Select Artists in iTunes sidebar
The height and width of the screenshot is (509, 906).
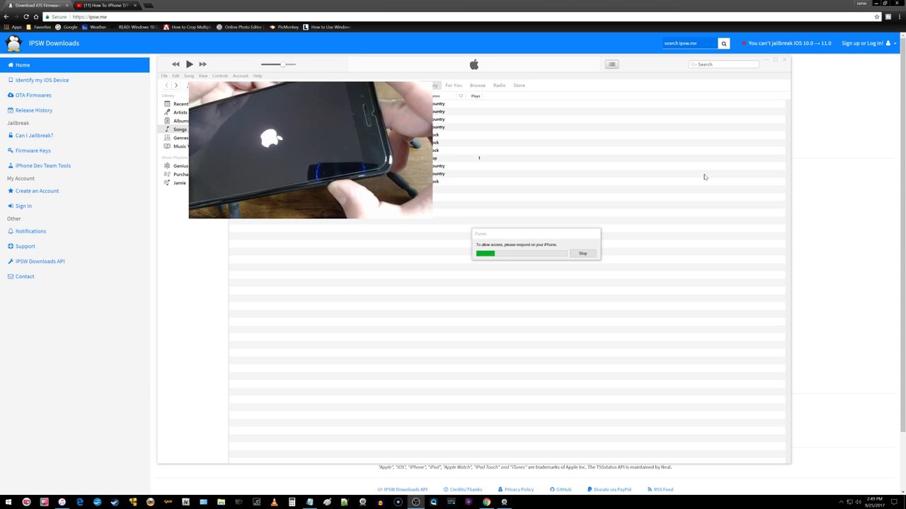click(x=176, y=112)
